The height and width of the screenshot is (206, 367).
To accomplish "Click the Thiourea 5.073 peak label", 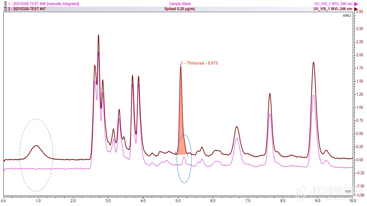I will pos(199,63).
